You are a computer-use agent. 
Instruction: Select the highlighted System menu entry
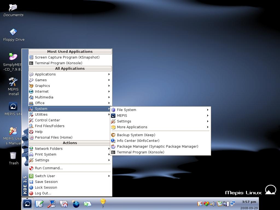point(69,109)
